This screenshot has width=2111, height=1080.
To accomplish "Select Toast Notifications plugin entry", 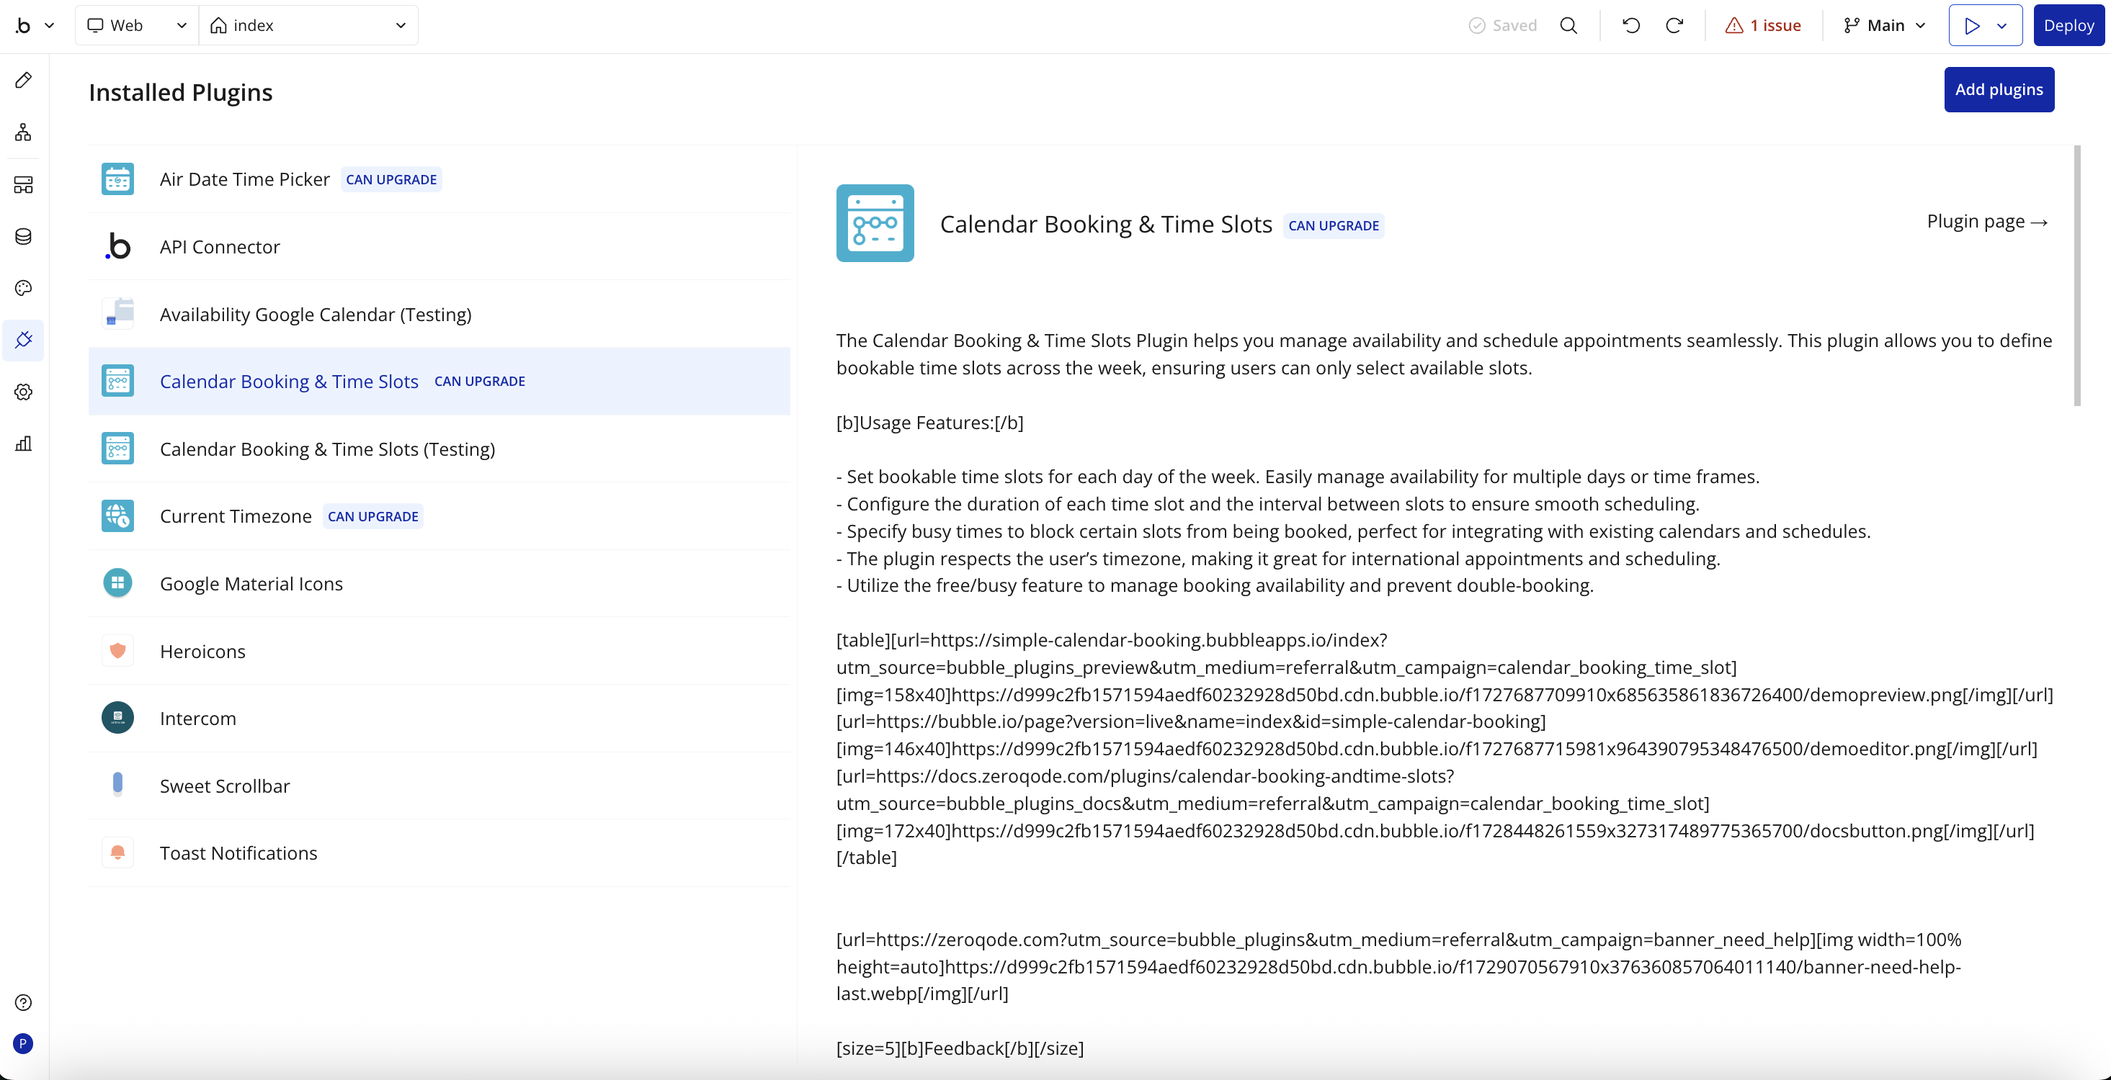I will [238, 852].
